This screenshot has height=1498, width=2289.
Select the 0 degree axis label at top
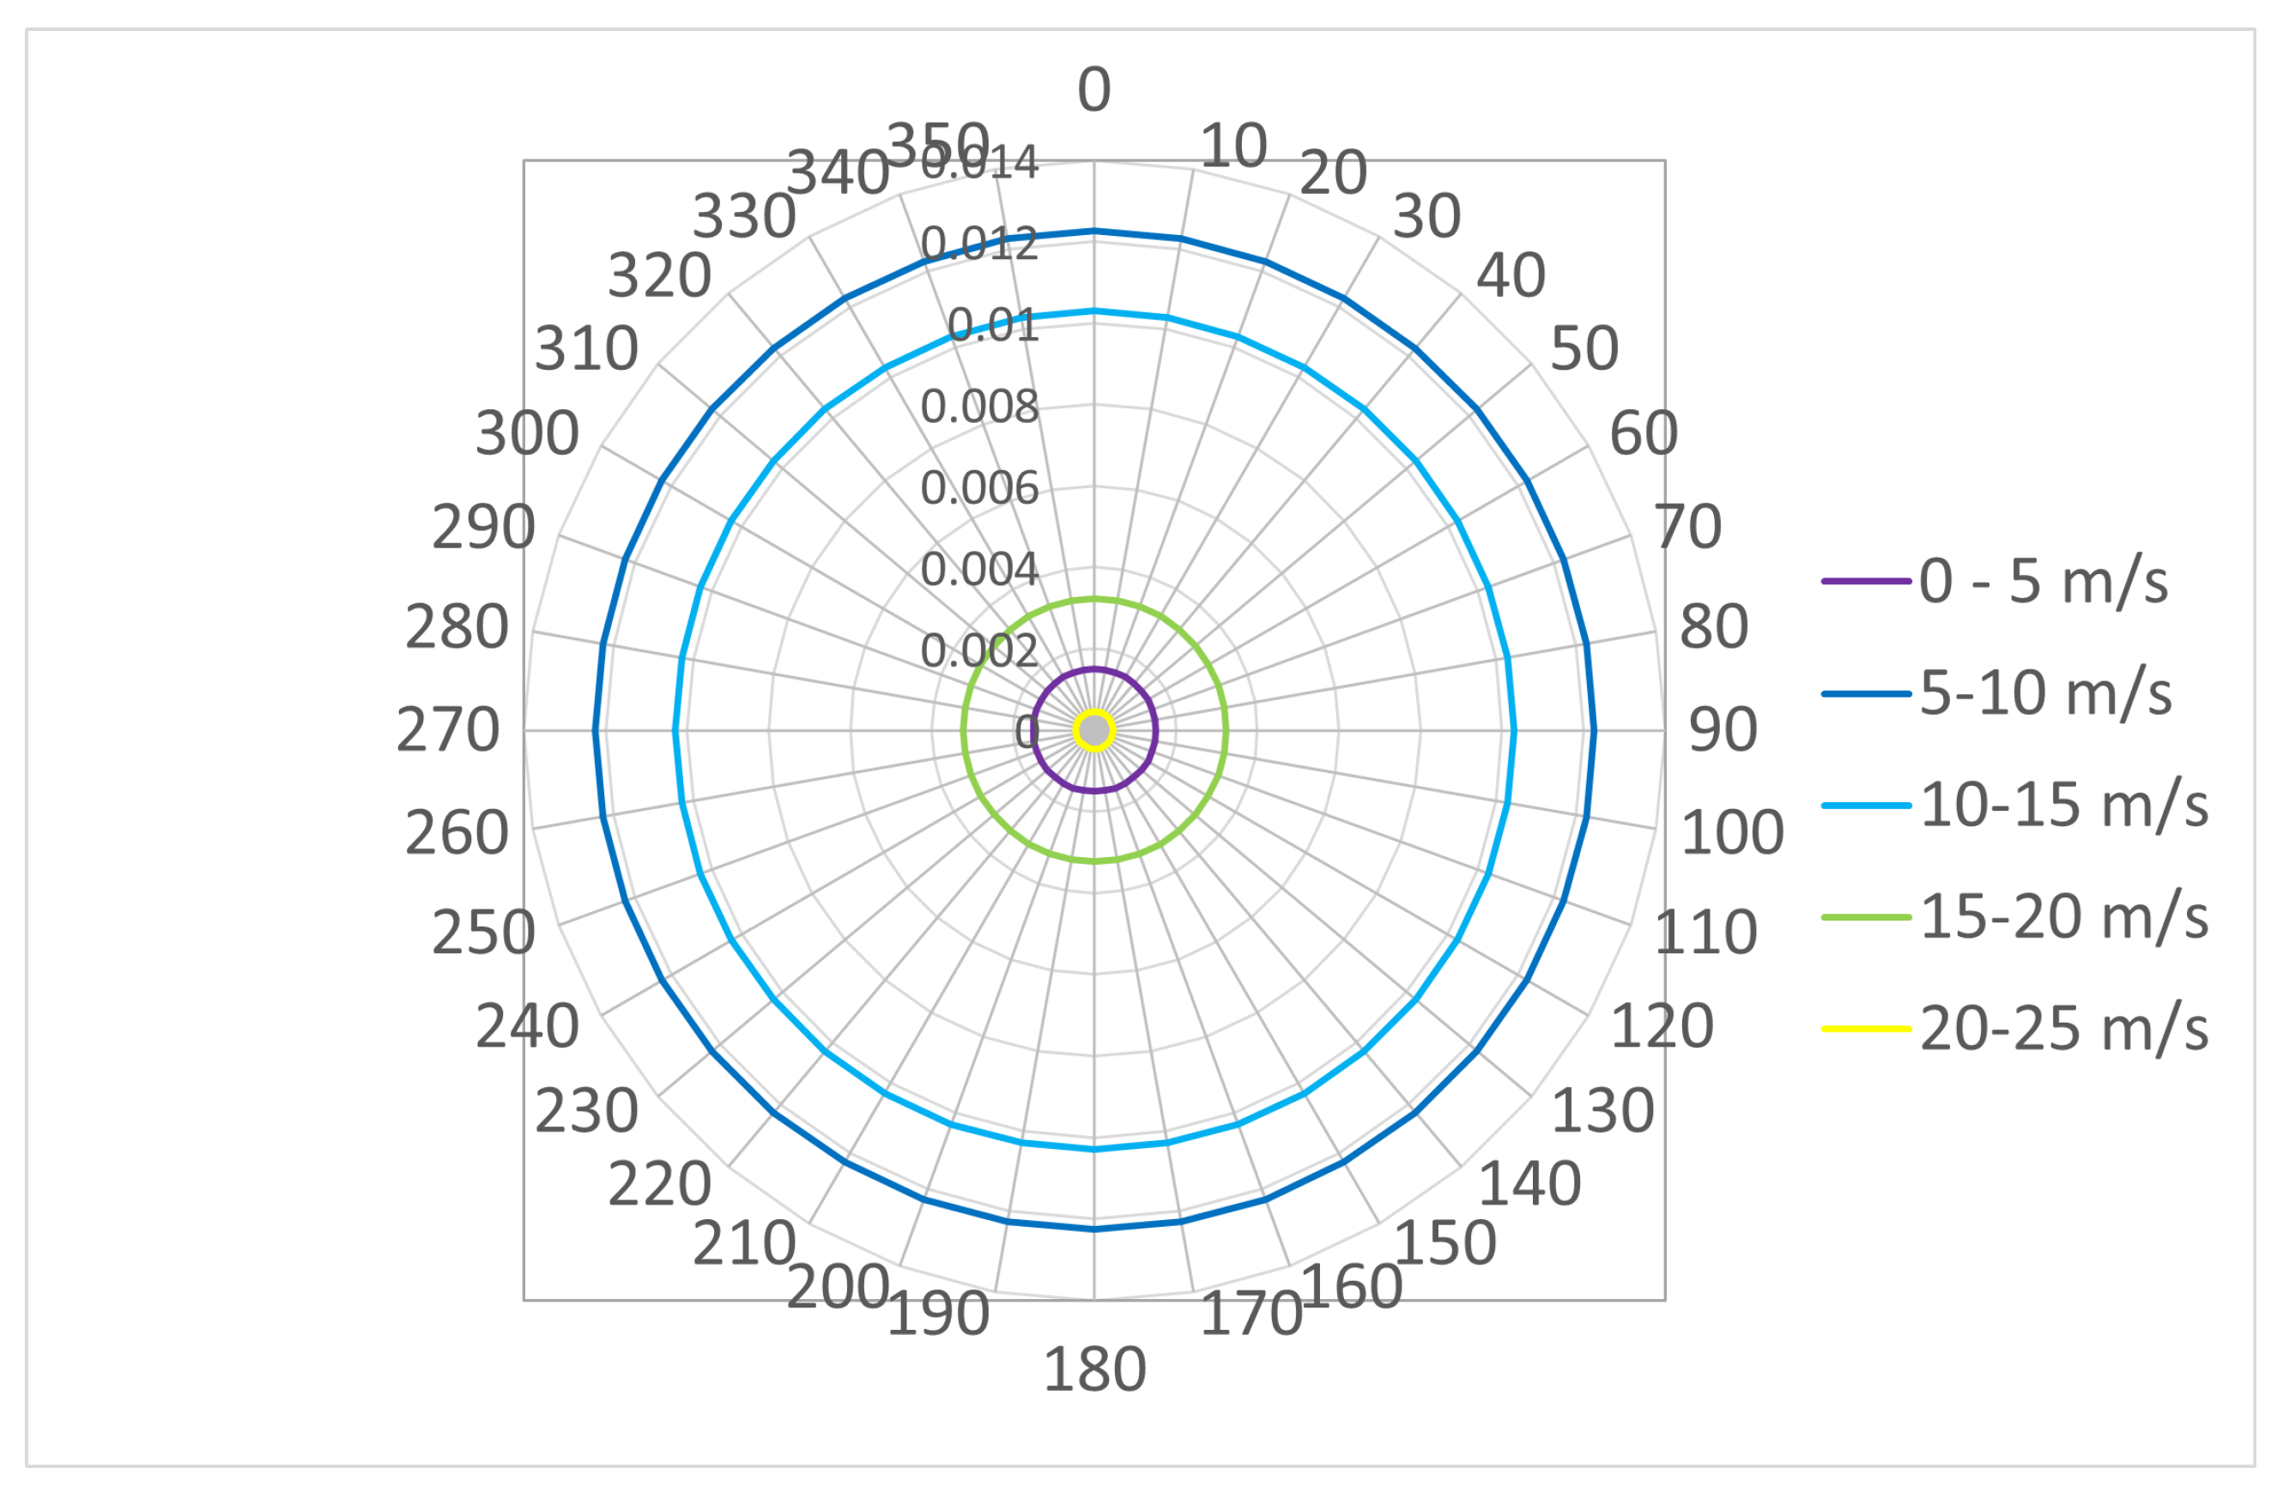pos(1094,90)
